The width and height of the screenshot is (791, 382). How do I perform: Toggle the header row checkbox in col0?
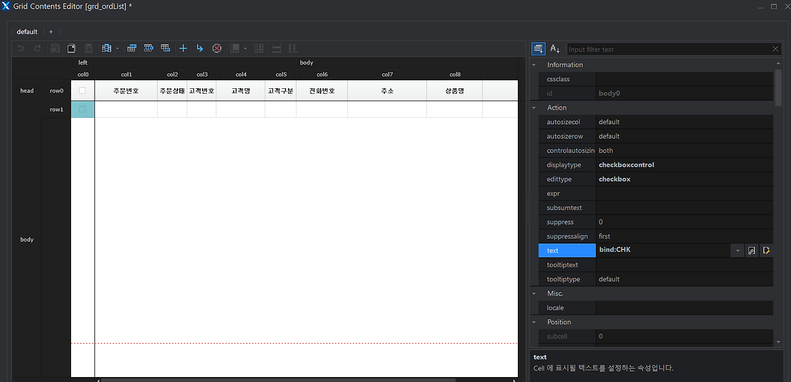pyautogui.click(x=83, y=90)
